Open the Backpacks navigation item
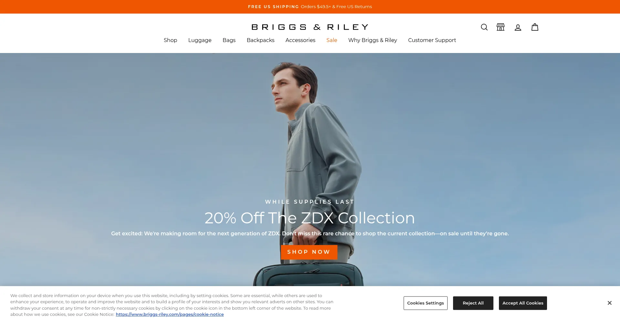The image size is (620, 321). coord(261,40)
